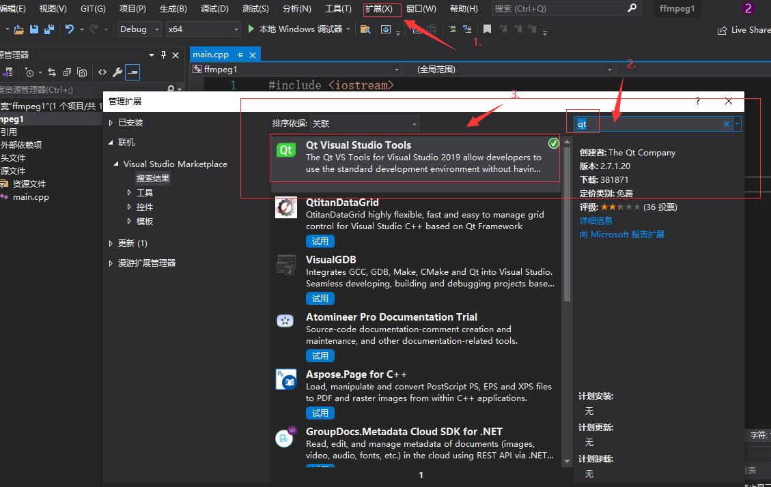The width and height of the screenshot is (771, 487).
Task: Click the view code icon in Solution Explorer
Action: pyautogui.click(x=102, y=72)
